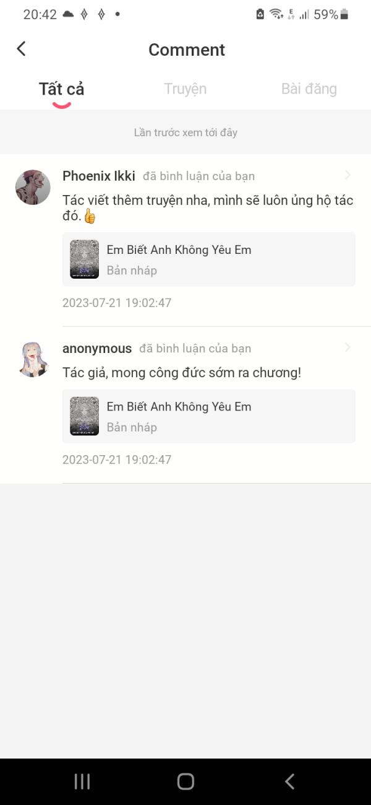Open story cover thumbnail in first comment

85,259
